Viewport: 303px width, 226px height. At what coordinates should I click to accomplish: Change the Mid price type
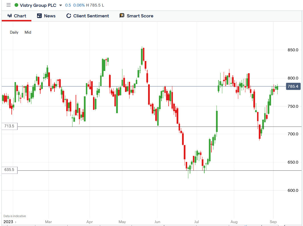[28, 32]
